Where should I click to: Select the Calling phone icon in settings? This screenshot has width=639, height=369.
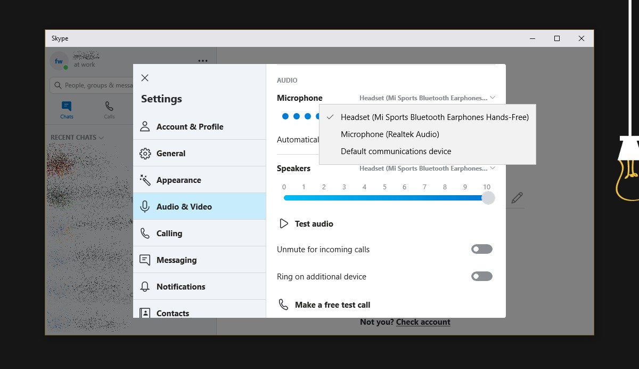click(144, 233)
